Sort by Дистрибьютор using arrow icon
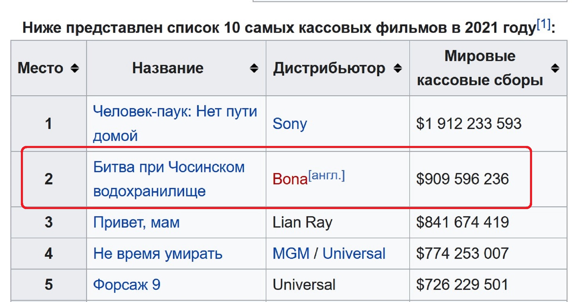Screen dimensions: 572x302 397,68
